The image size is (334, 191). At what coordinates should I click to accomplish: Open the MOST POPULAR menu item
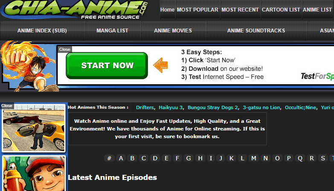pos(197,10)
